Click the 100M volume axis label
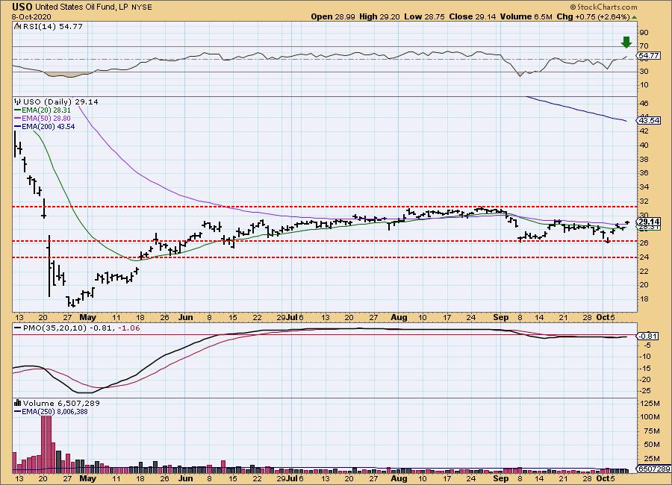This screenshot has width=672, height=485. tap(650, 417)
